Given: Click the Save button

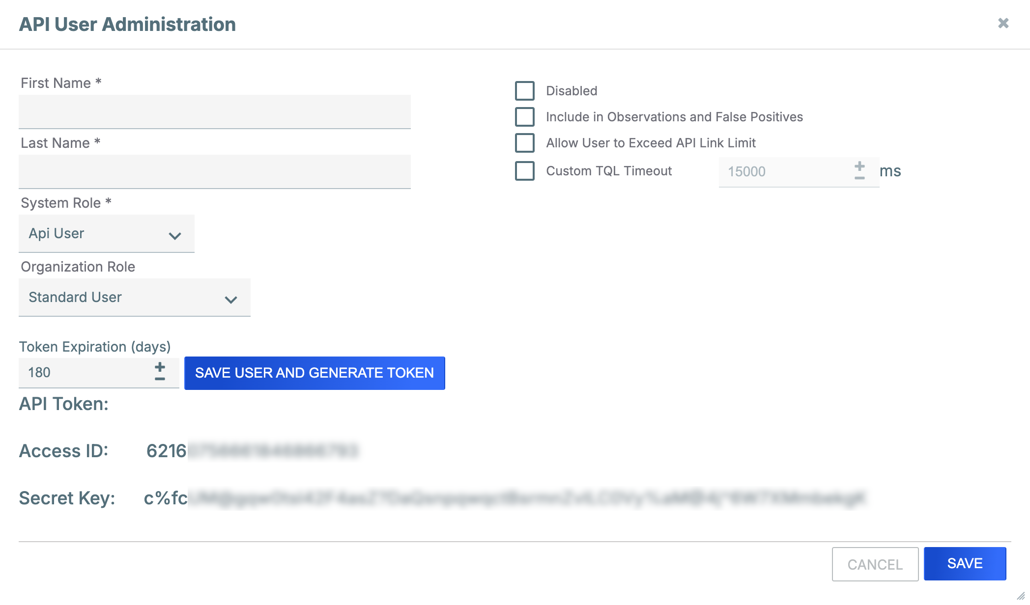Looking at the screenshot, I should tap(965, 563).
